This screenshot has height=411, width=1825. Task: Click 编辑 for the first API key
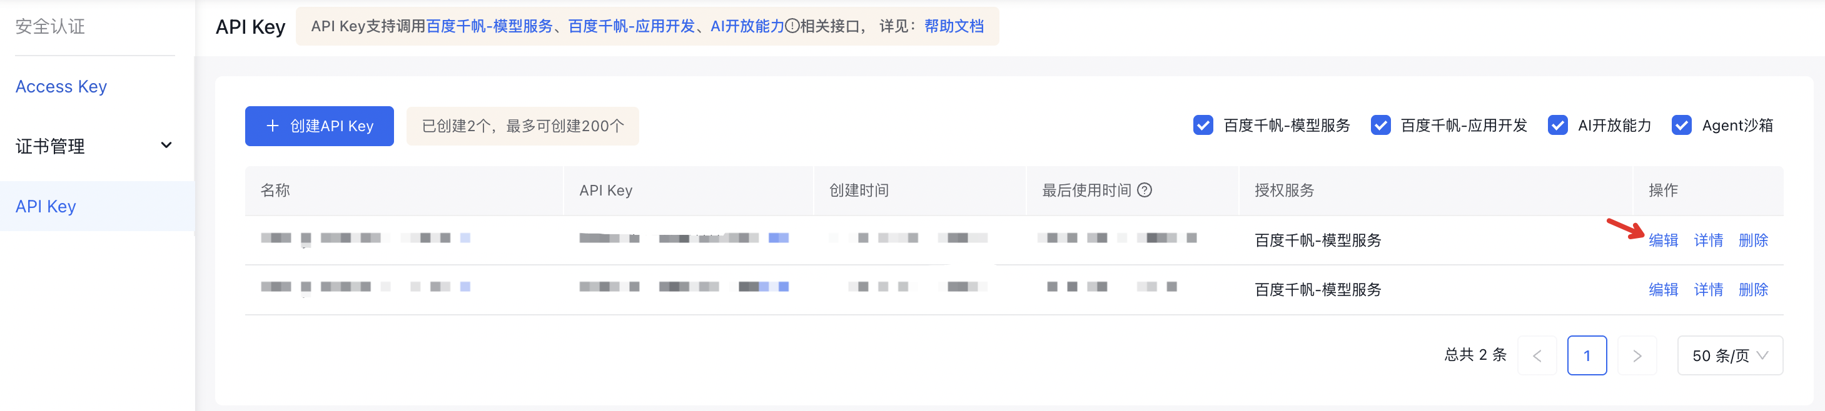coord(1663,240)
